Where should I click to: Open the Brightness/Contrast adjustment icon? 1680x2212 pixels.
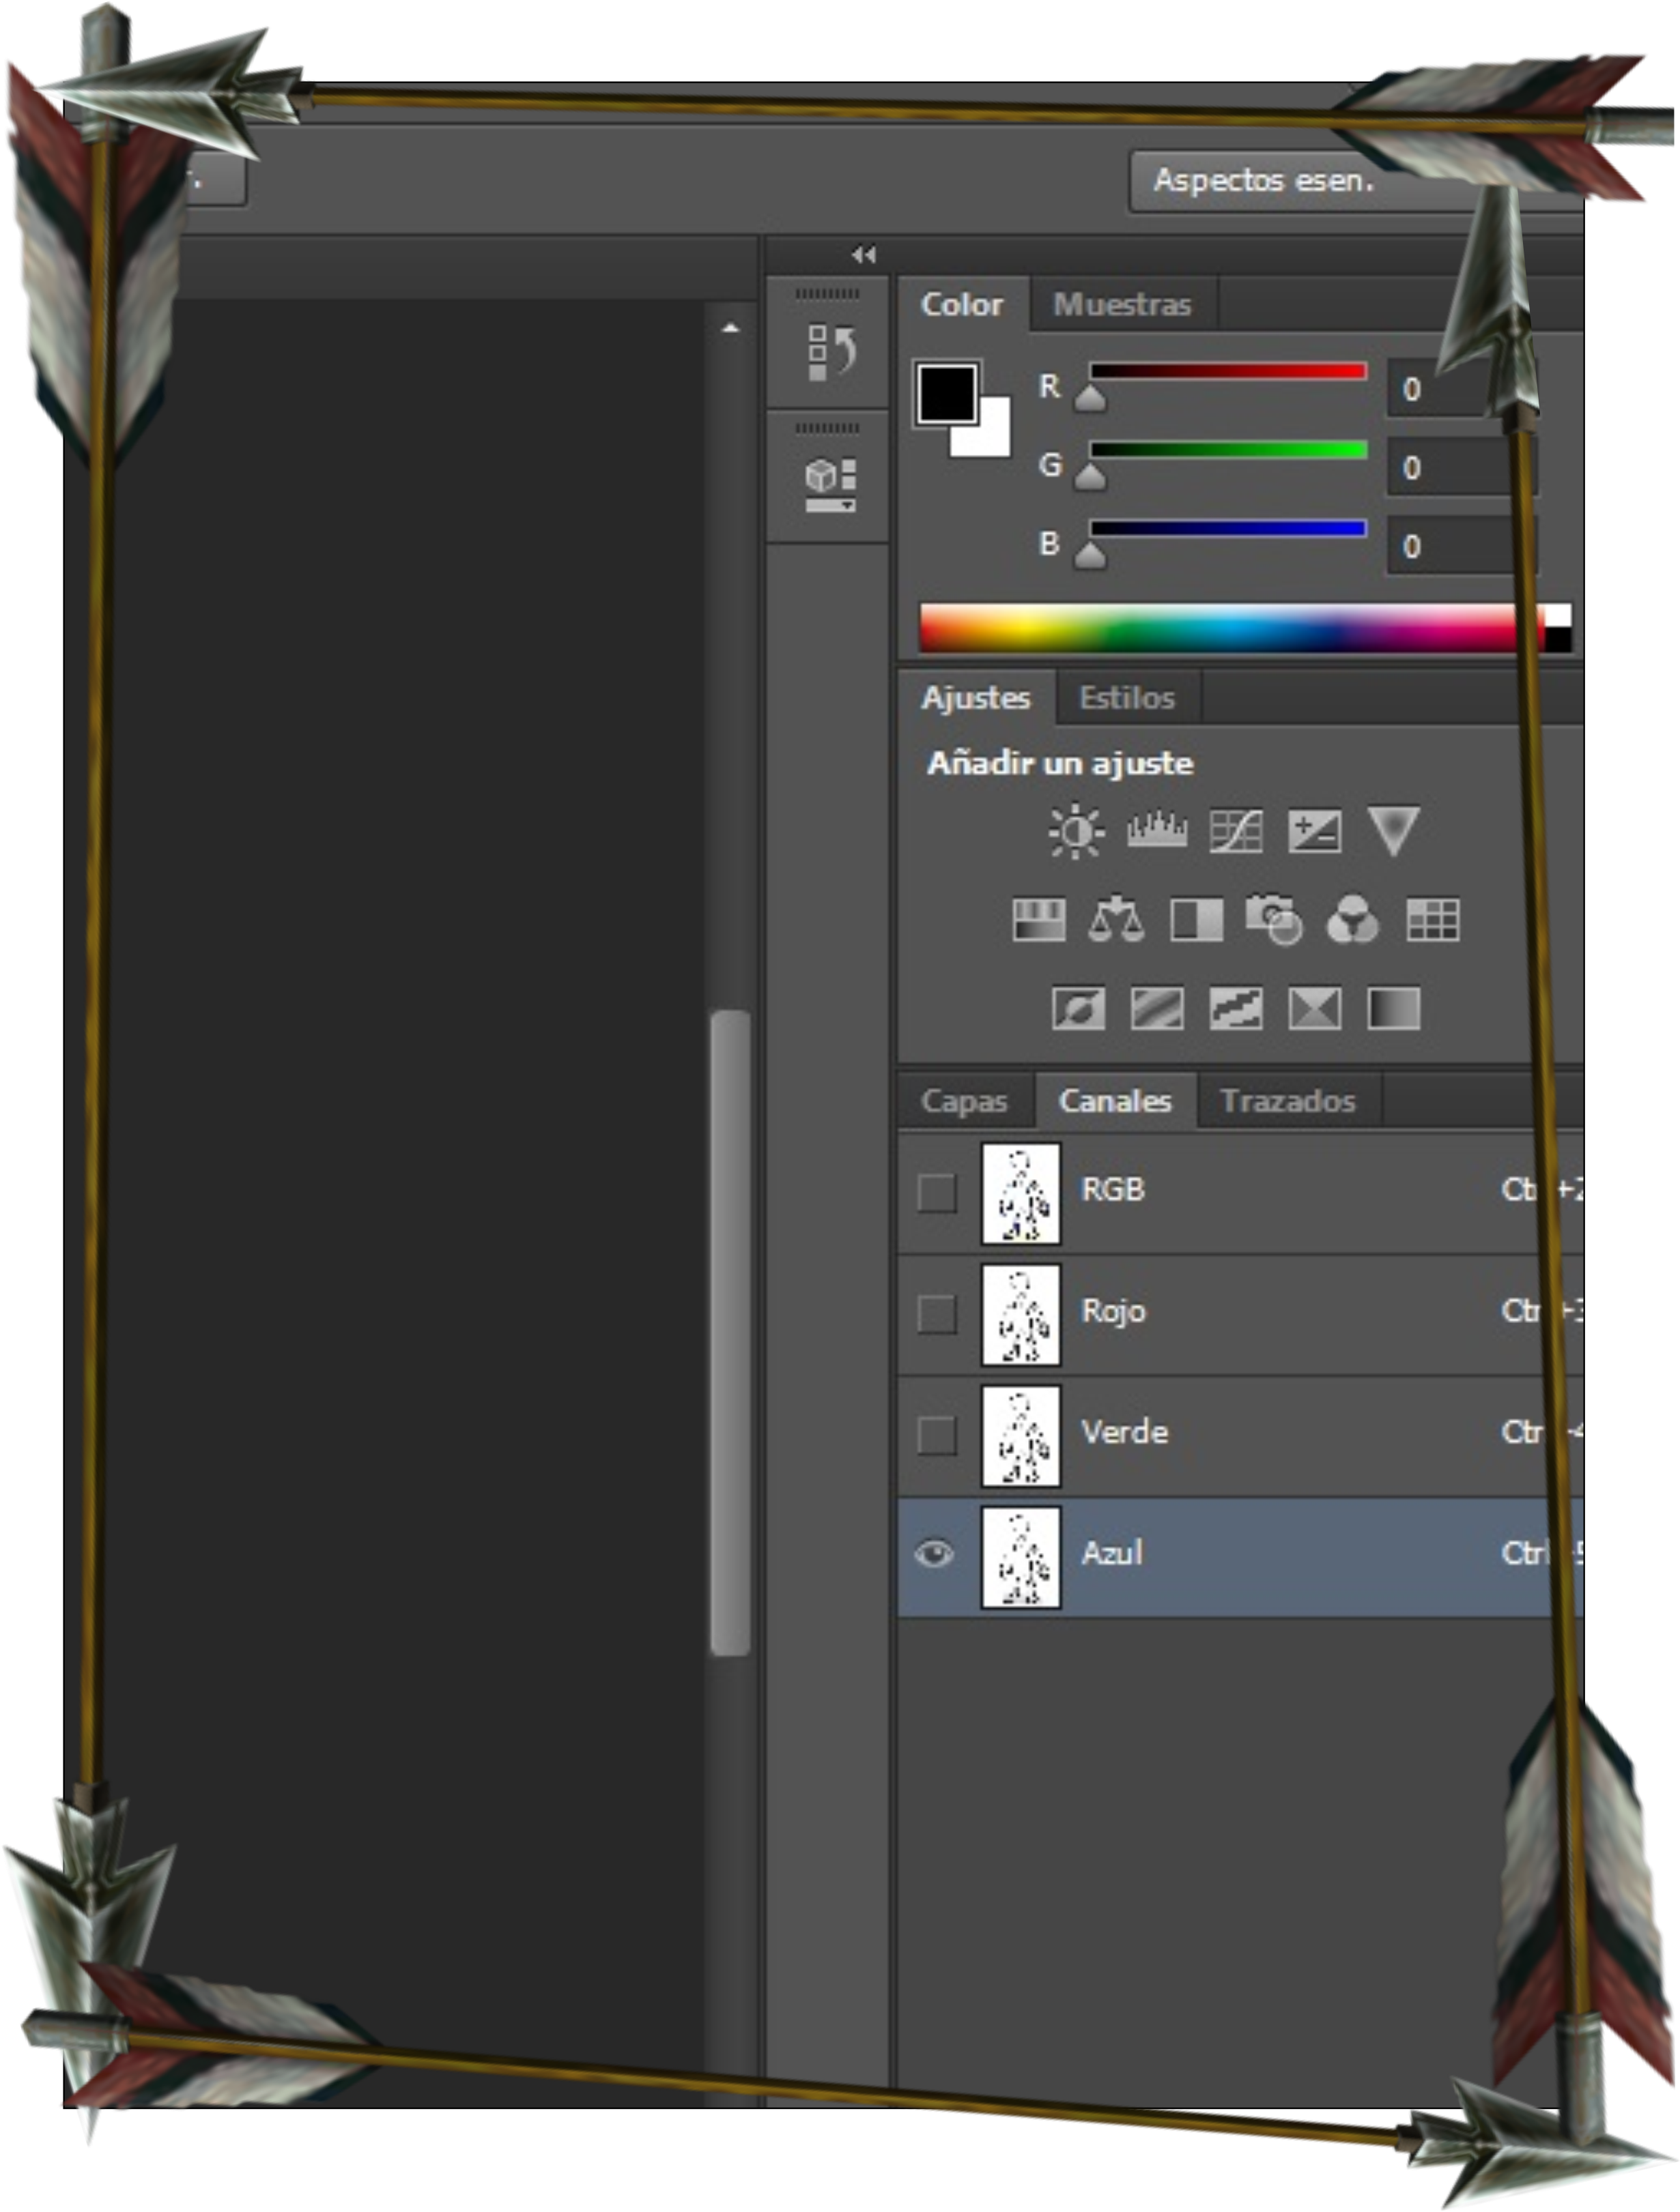(1076, 831)
